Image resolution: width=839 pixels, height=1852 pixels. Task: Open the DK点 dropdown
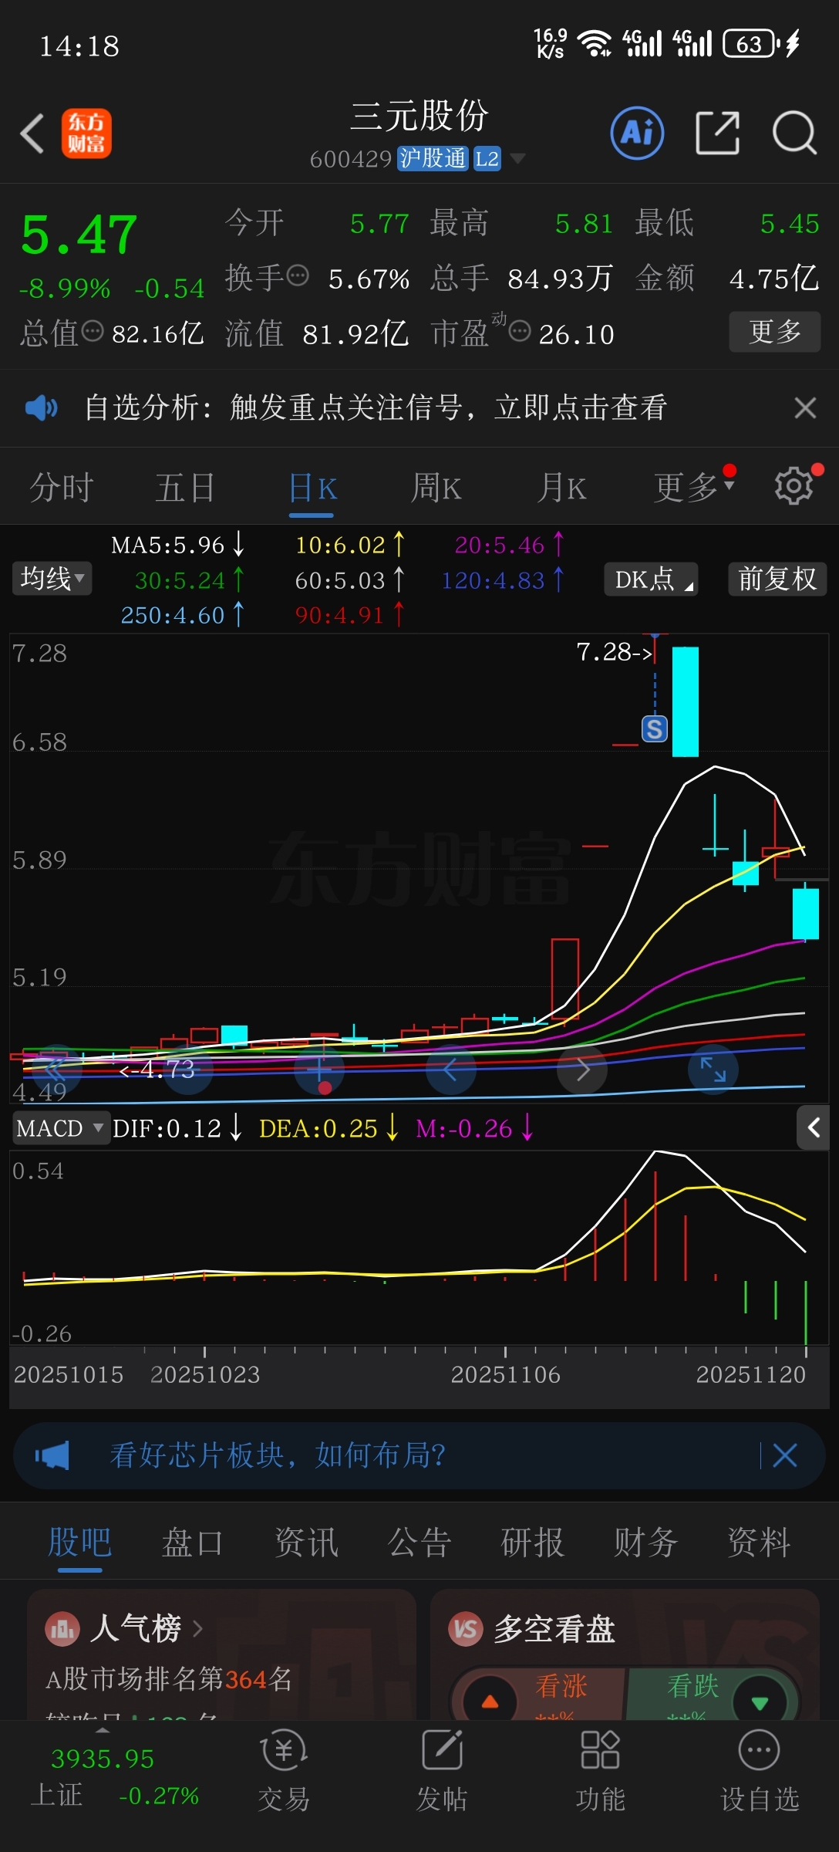[651, 579]
